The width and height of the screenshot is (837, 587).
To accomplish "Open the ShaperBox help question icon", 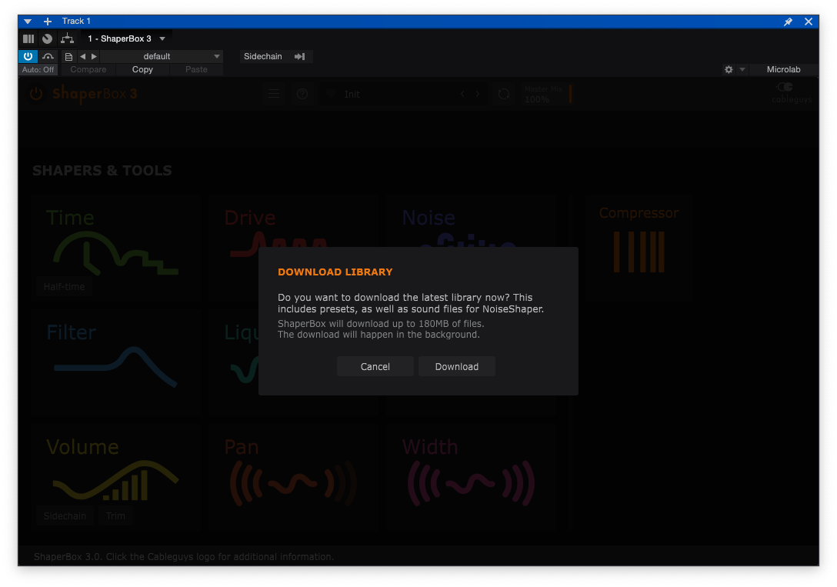I will tap(302, 94).
